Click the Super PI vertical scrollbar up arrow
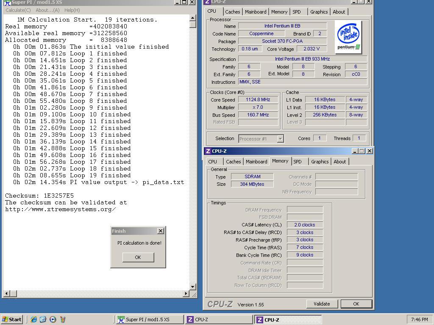The height and width of the screenshot is (325, 434). (x=193, y=18)
